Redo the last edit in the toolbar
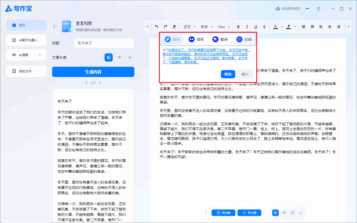 165,27
